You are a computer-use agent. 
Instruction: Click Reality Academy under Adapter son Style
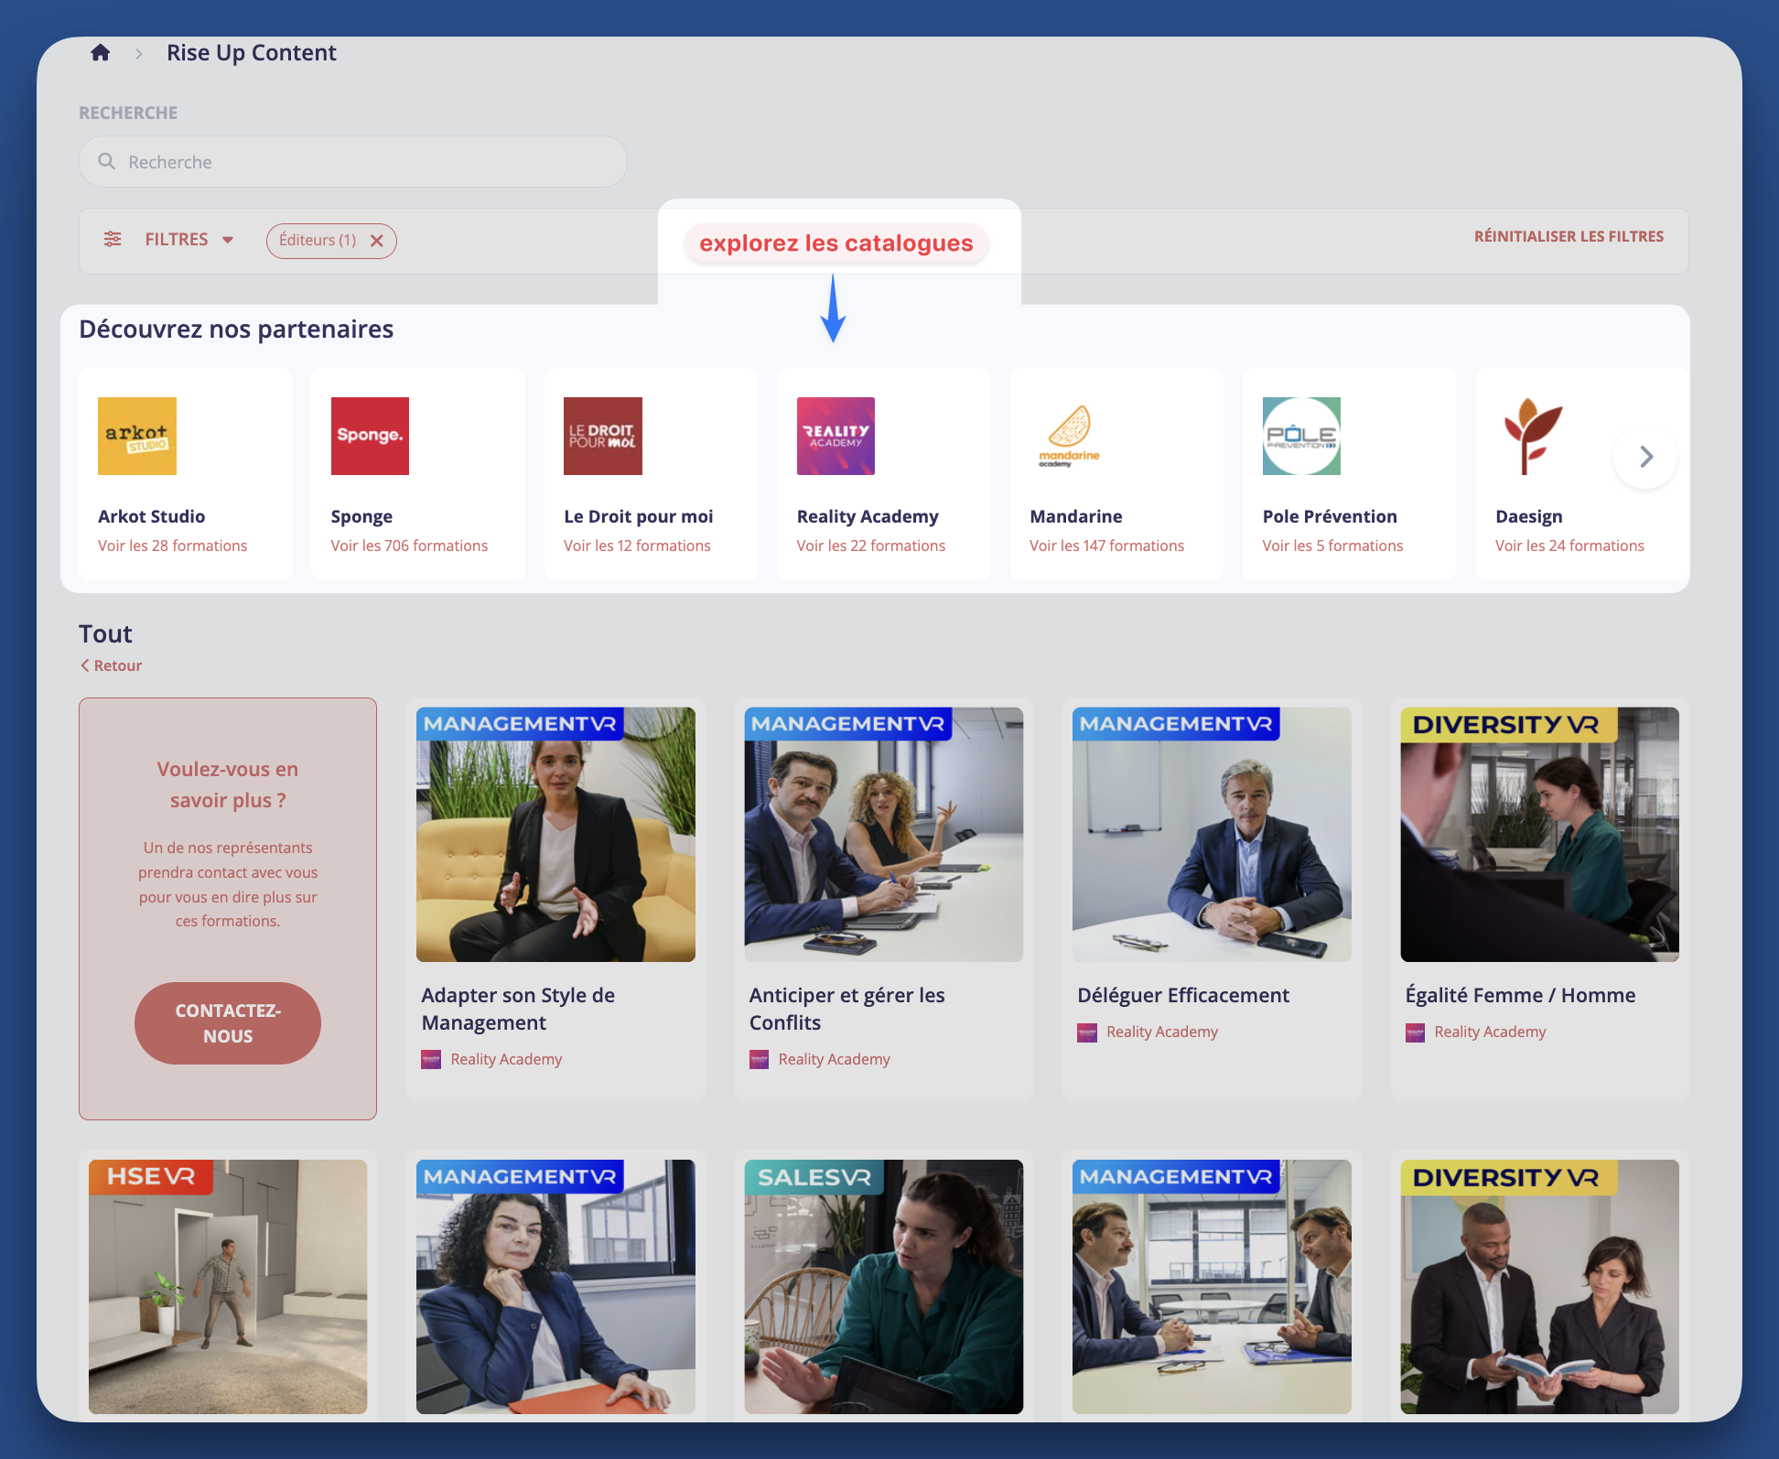(x=506, y=1059)
